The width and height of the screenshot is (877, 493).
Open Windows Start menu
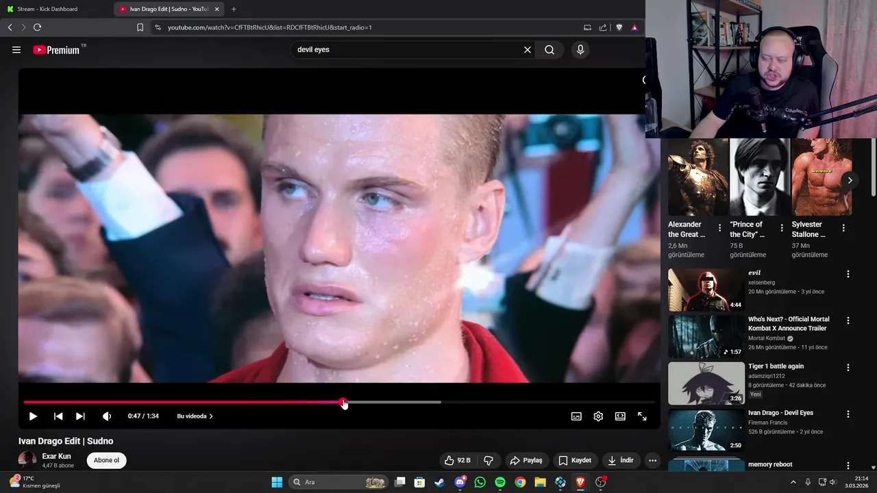pyautogui.click(x=277, y=482)
